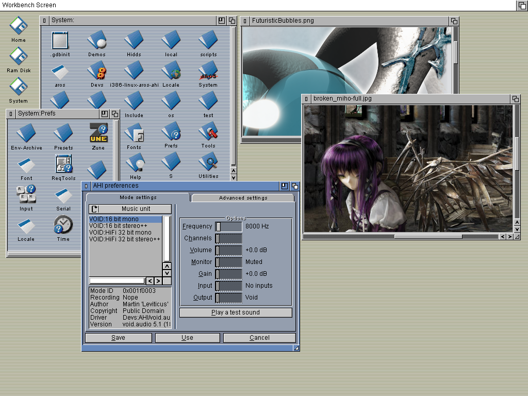
Task: Open the scripts drawer icon
Action: pos(208,40)
